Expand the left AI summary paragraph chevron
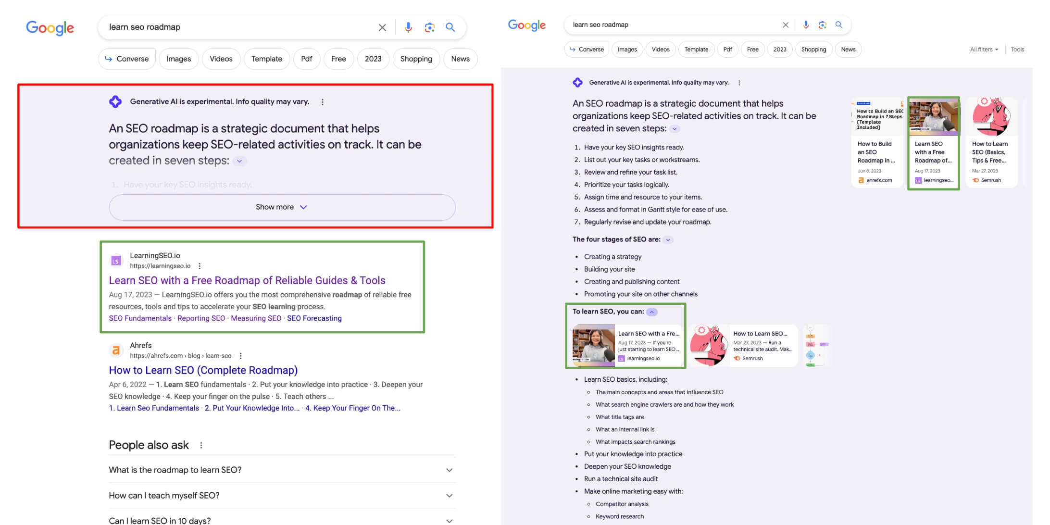 (239, 161)
